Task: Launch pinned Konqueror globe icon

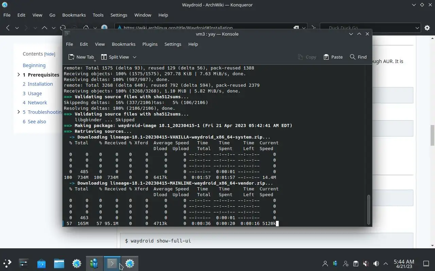Action: 77,263
